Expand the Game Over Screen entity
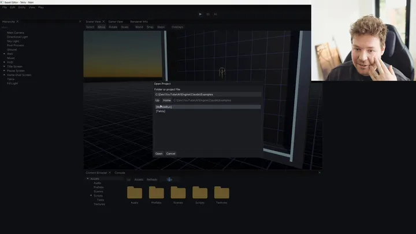 (4, 75)
